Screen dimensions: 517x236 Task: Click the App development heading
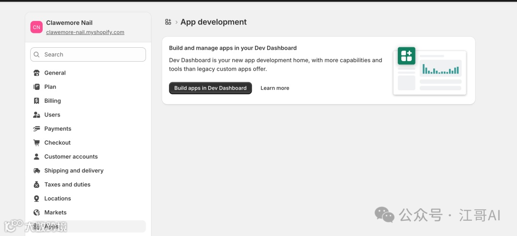coord(214,22)
